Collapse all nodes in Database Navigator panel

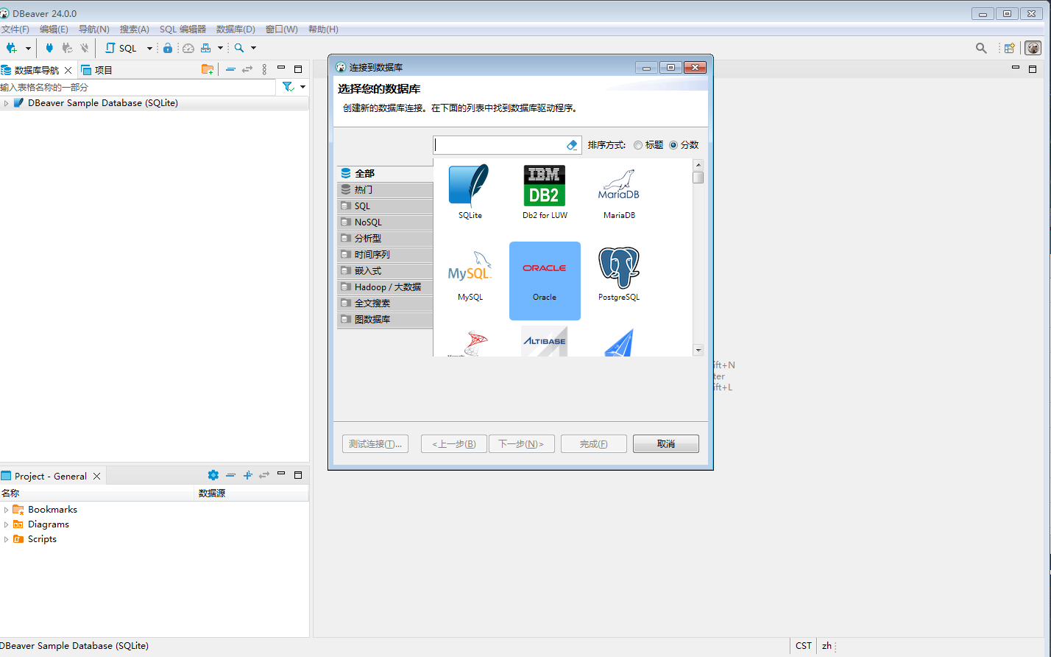(230, 69)
